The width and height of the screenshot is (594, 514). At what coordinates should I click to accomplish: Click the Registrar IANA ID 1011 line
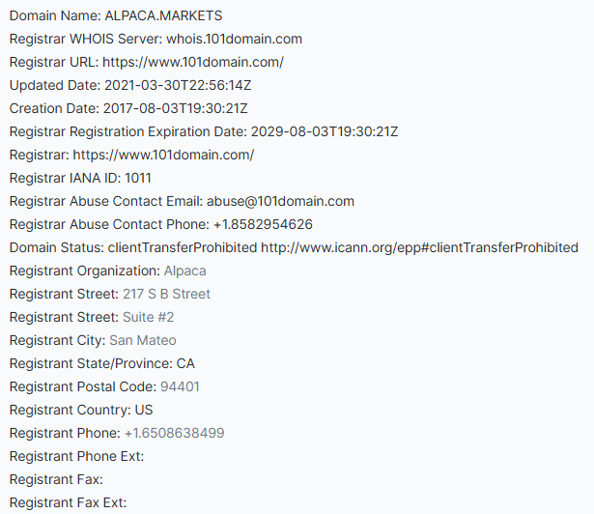pos(80,178)
